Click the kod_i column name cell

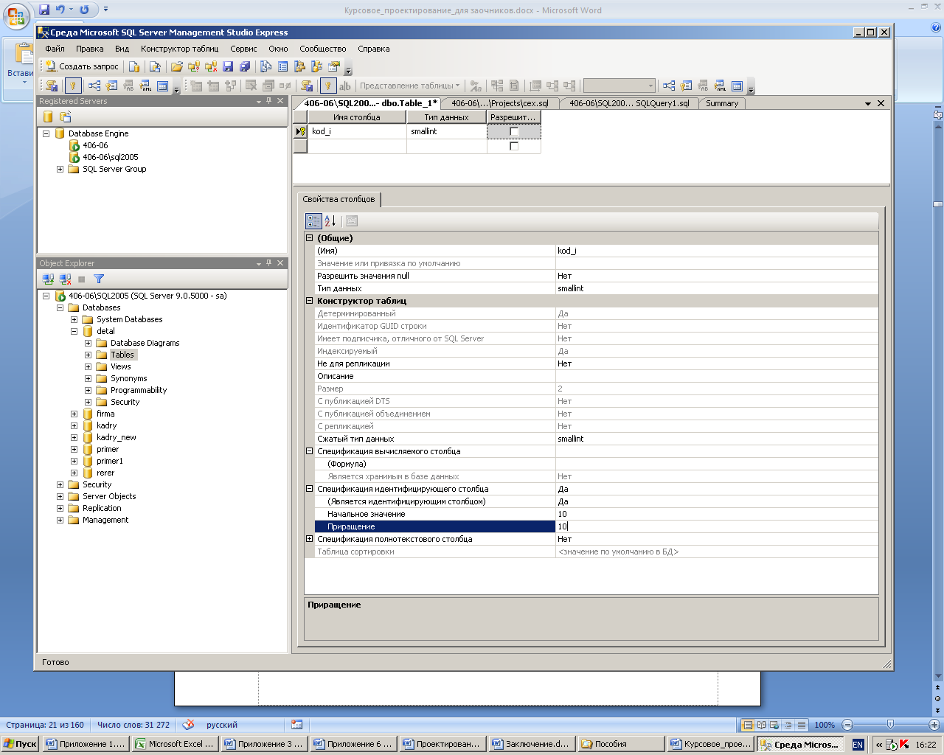coord(357,131)
